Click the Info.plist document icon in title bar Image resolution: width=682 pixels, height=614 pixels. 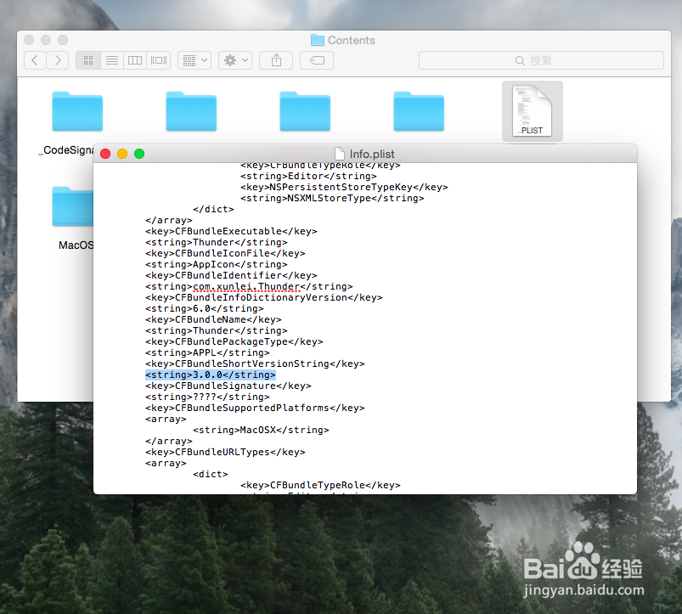click(340, 154)
